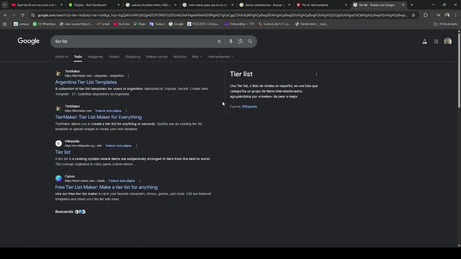Open the Cuentos de H. P. Lo... bookmark

click(274, 24)
